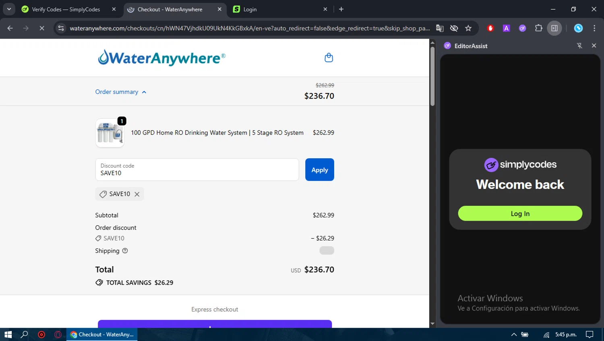The height and width of the screenshot is (341, 604).
Task: Click the address bar URL
Action: click(250, 28)
